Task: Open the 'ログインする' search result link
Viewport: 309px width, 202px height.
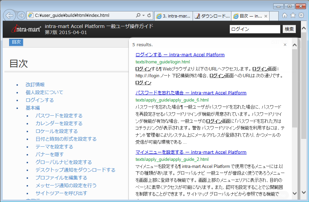Action: tap(180, 55)
